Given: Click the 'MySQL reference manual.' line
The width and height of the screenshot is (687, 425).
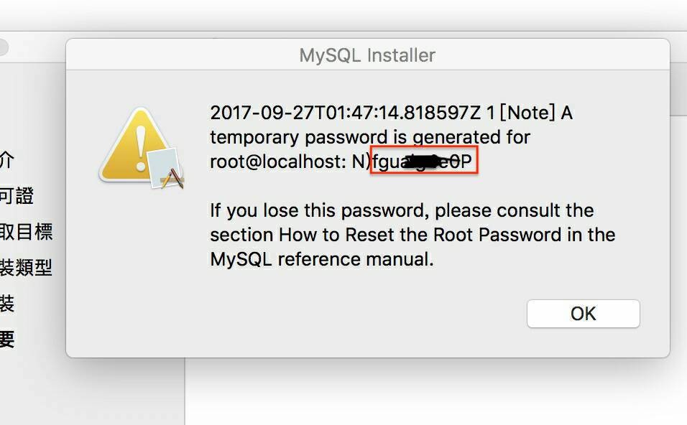Looking at the screenshot, I should click(x=322, y=259).
